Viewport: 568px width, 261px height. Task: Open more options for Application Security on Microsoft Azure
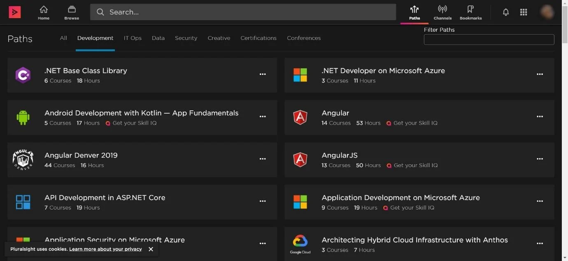(x=263, y=244)
